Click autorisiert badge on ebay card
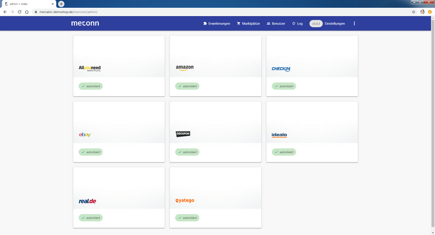The image size is (435, 235). coord(91,152)
